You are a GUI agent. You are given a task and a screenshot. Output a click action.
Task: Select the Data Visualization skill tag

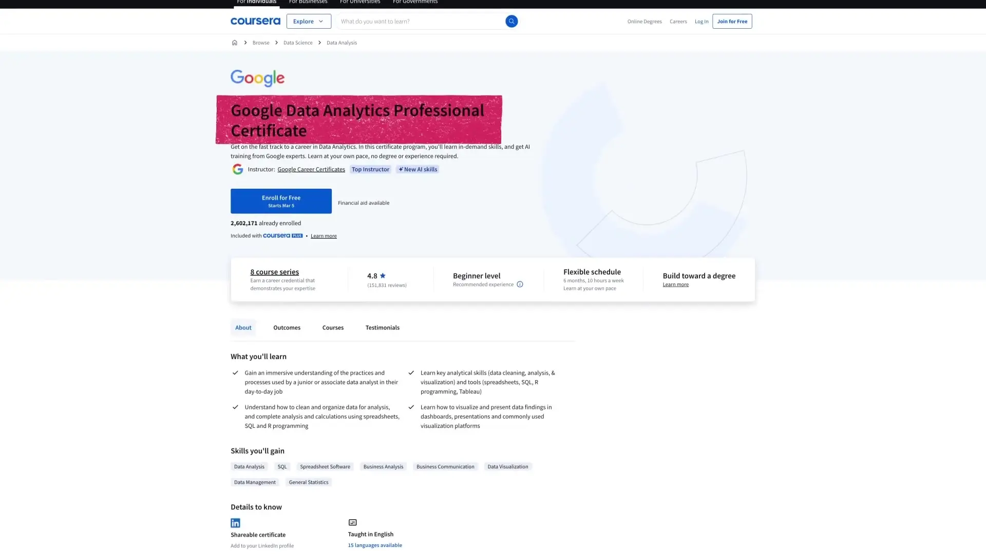pyautogui.click(x=507, y=466)
